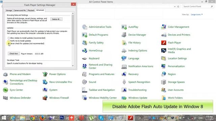Open Windows Firewall icon

[x=45, y=98]
